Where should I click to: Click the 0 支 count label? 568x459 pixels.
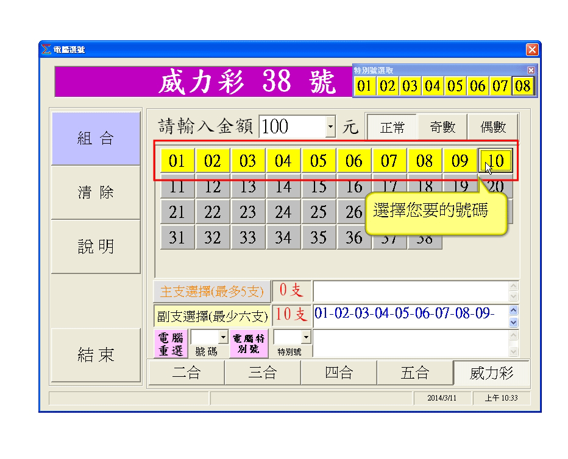pyautogui.click(x=291, y=290)
